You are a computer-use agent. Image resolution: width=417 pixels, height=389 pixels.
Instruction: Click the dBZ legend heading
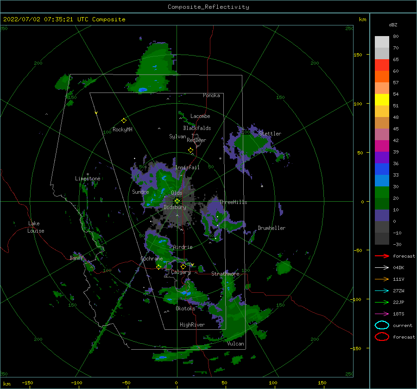(x=393, y=25)
